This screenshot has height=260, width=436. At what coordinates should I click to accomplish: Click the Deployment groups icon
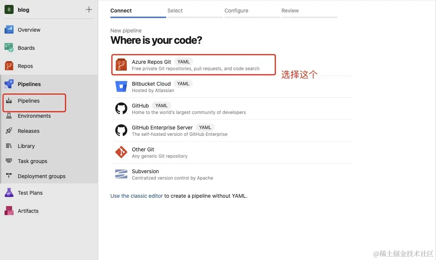coord(9,176)
